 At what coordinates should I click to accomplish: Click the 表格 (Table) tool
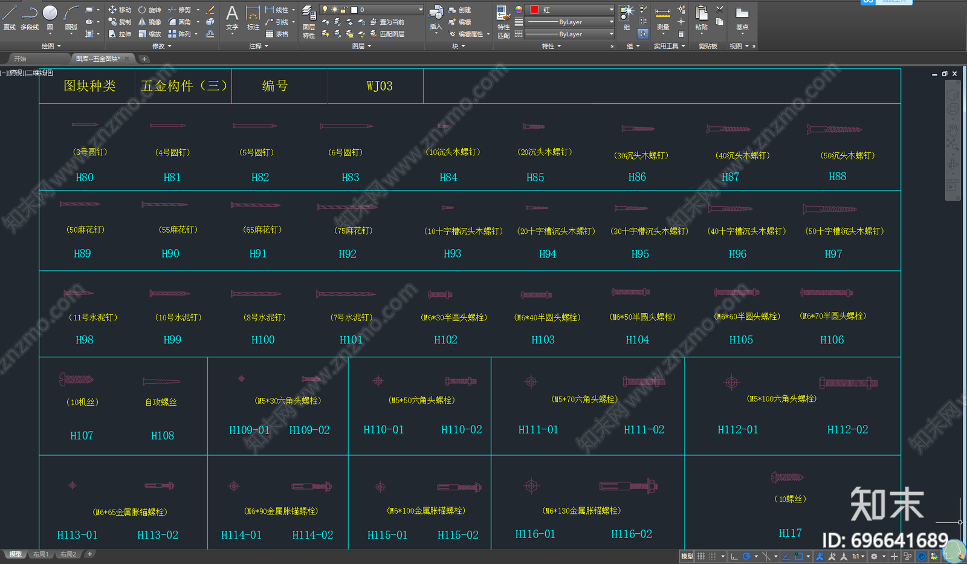[277, 34]
